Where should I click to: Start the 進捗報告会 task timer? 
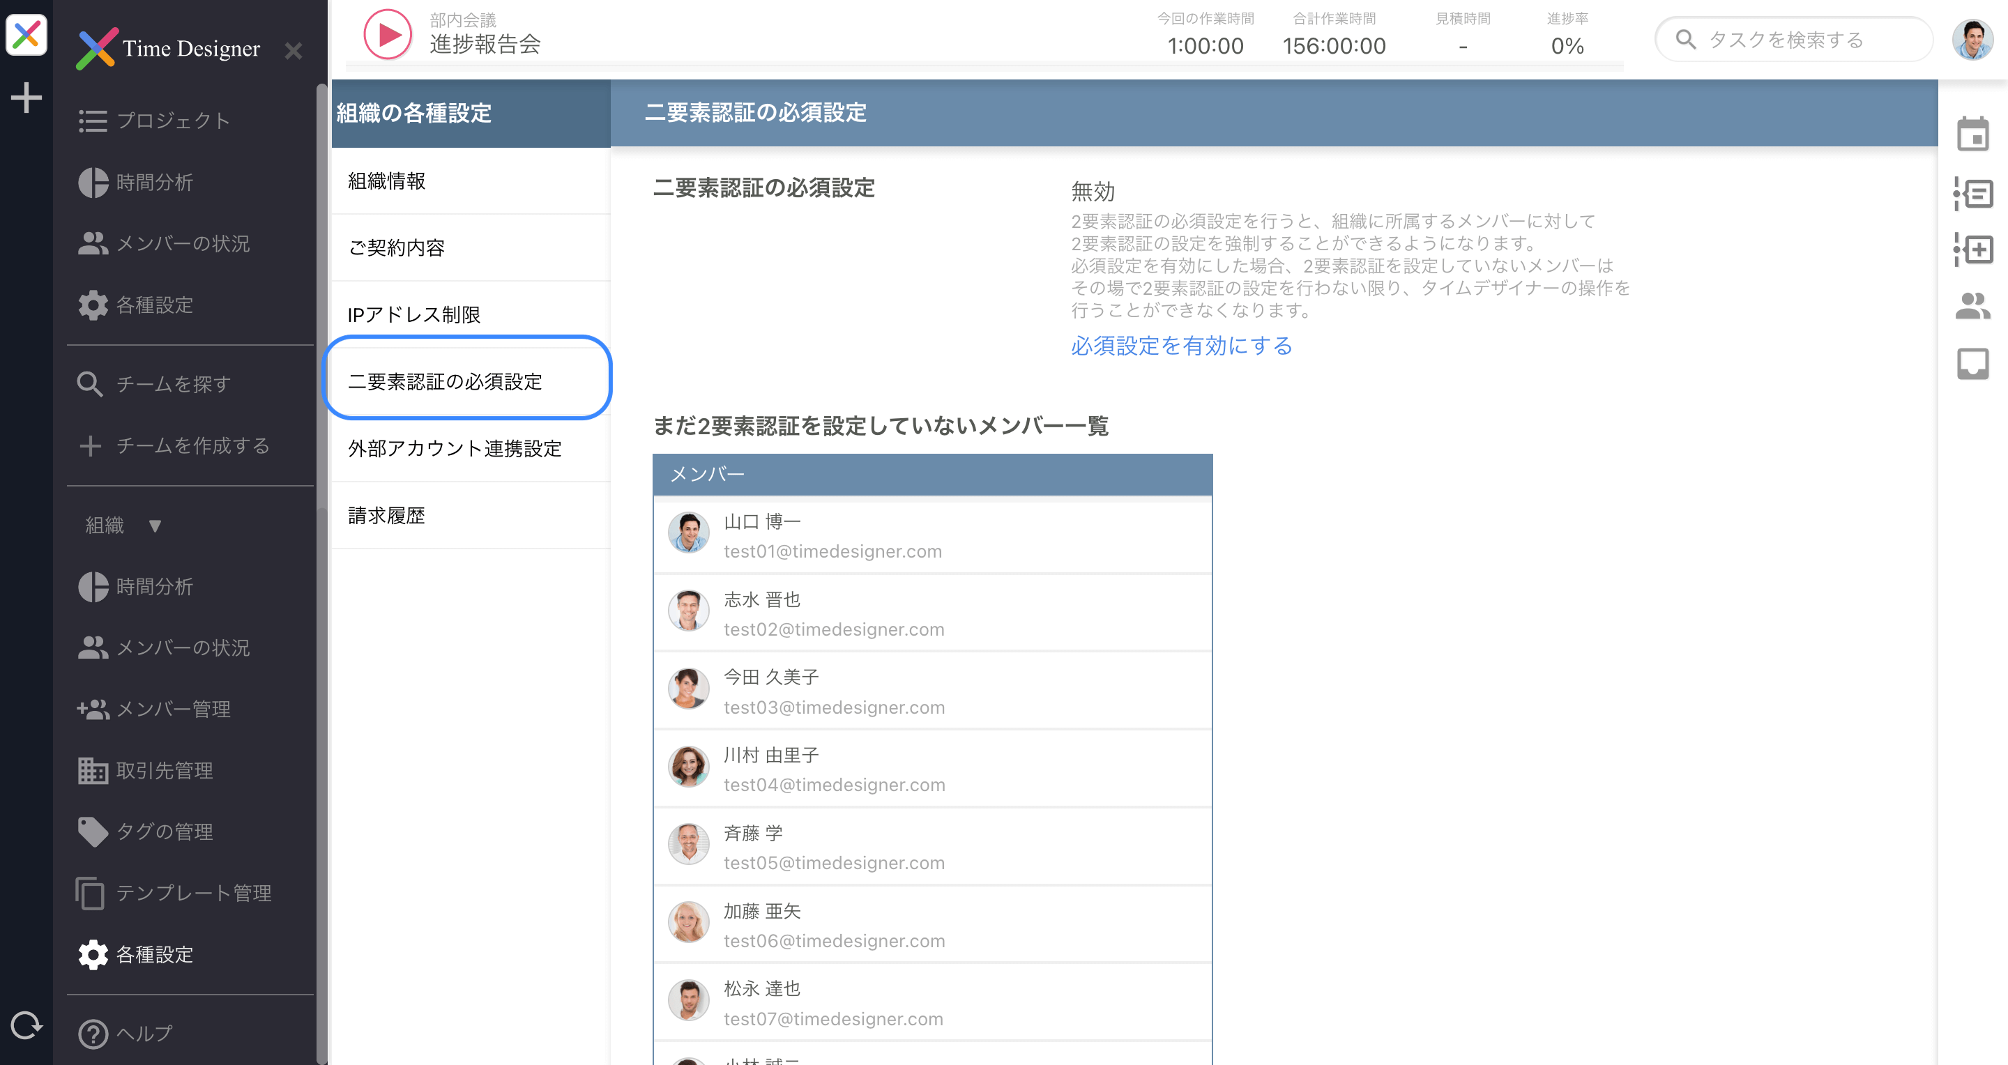[x=388, y=33]
